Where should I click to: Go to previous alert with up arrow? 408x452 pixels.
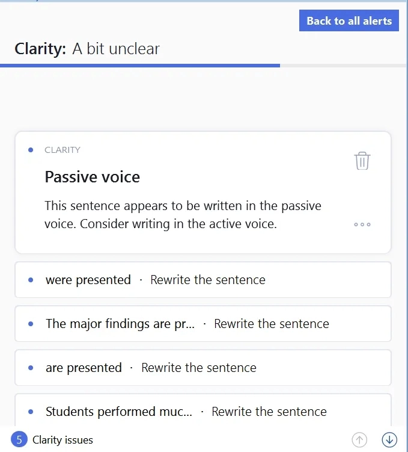coord(359,440)
